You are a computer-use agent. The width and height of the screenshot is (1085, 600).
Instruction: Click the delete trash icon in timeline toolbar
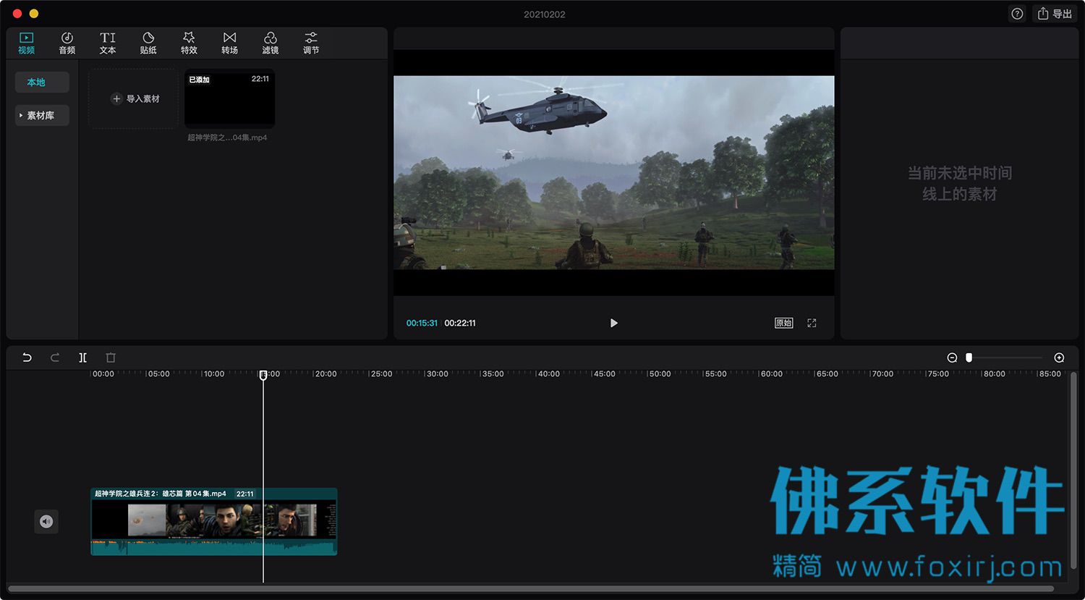click(x=111, y=358)
